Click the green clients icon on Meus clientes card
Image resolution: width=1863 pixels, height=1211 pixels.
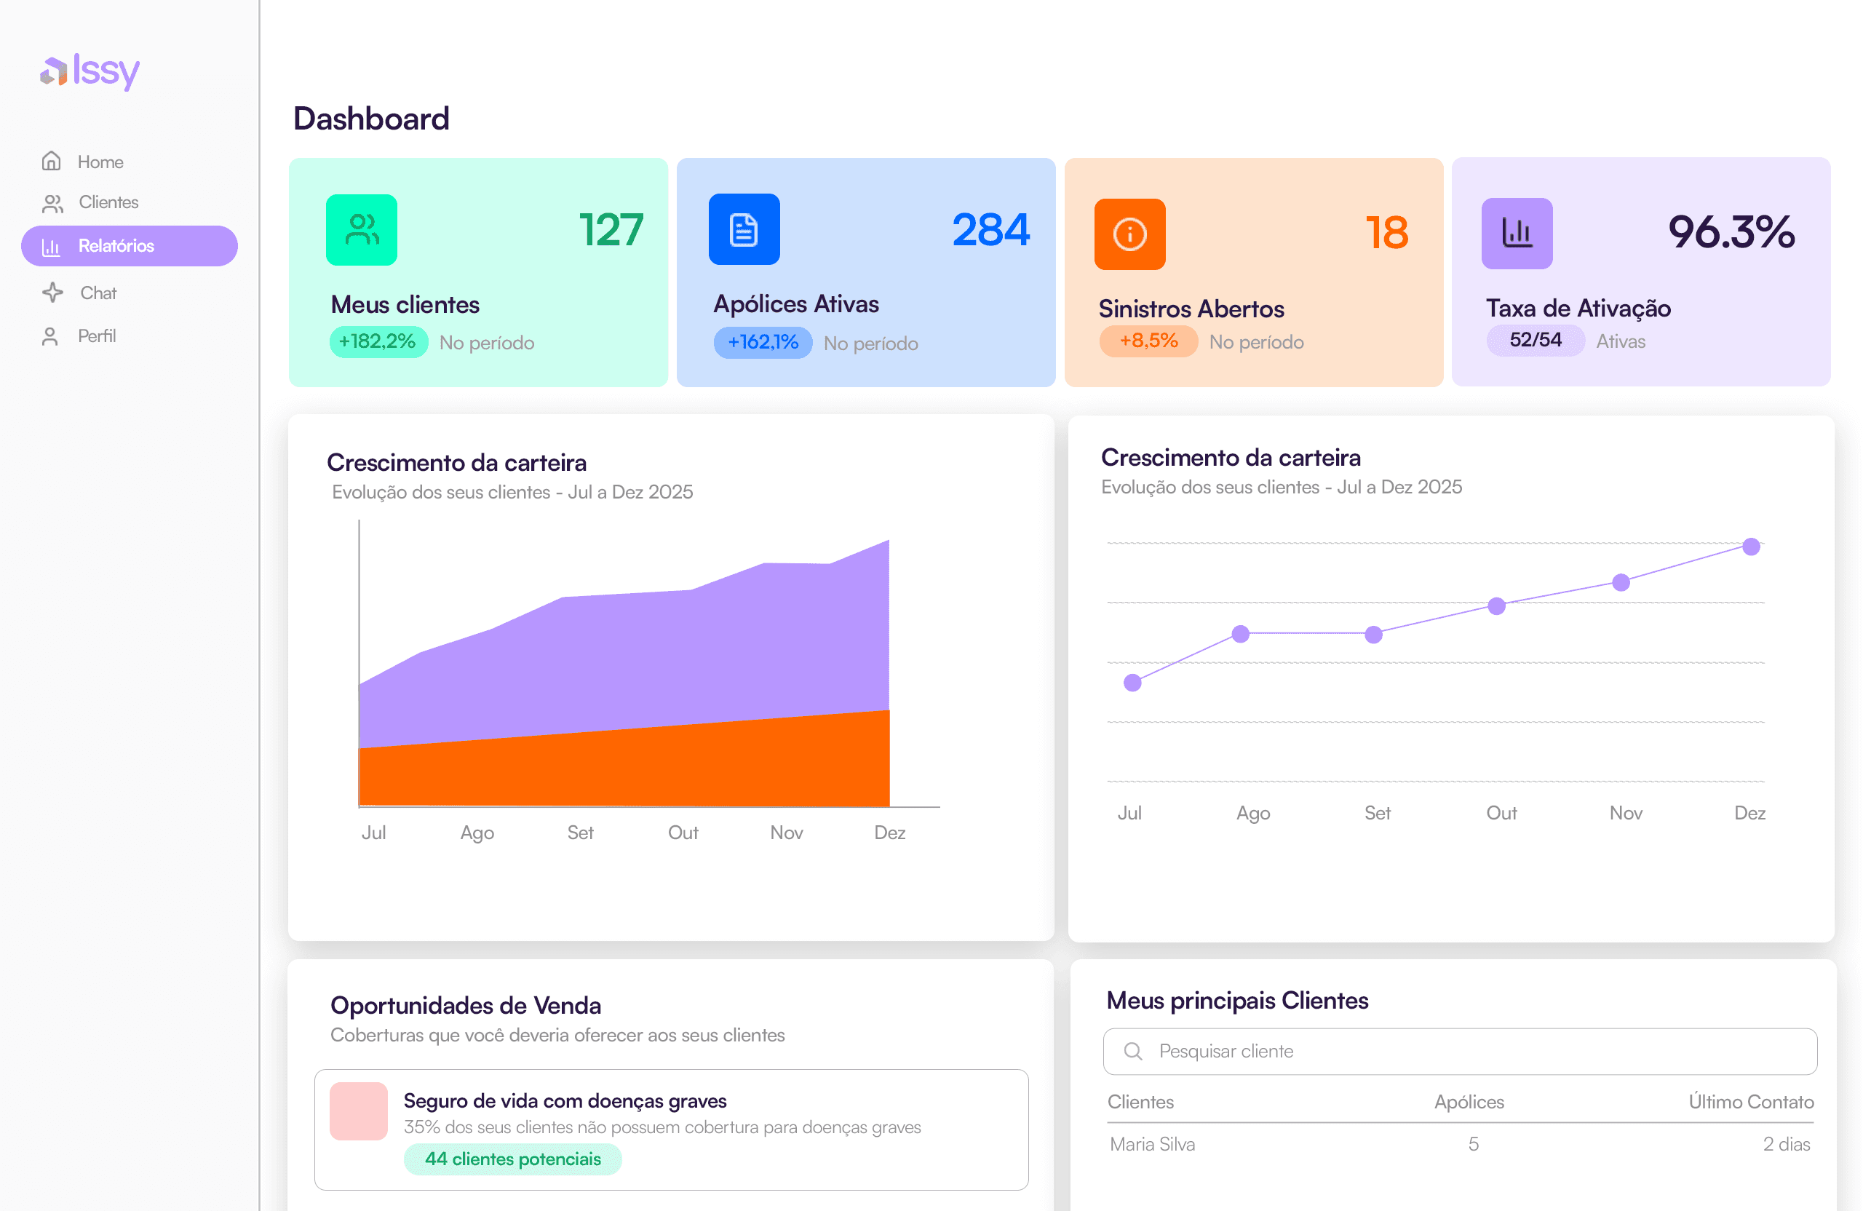click(x=362, y=229)
